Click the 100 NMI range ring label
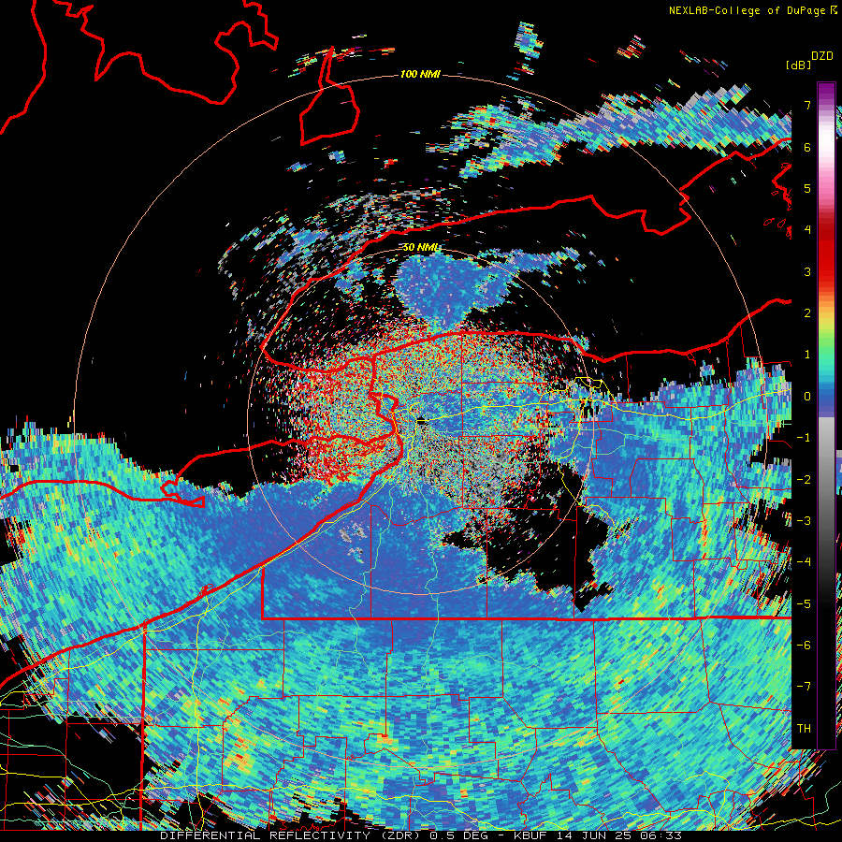The height and width of the screenshot is (842, 842). point(420,74)
